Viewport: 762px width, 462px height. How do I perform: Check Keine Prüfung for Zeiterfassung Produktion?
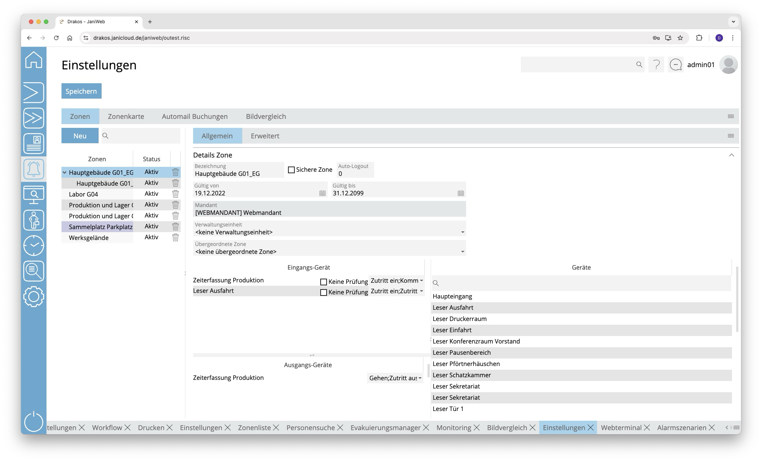[x=324, y=282]
